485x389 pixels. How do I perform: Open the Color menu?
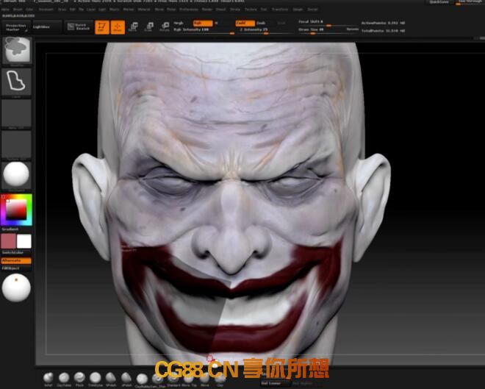[x=29, y=10]
